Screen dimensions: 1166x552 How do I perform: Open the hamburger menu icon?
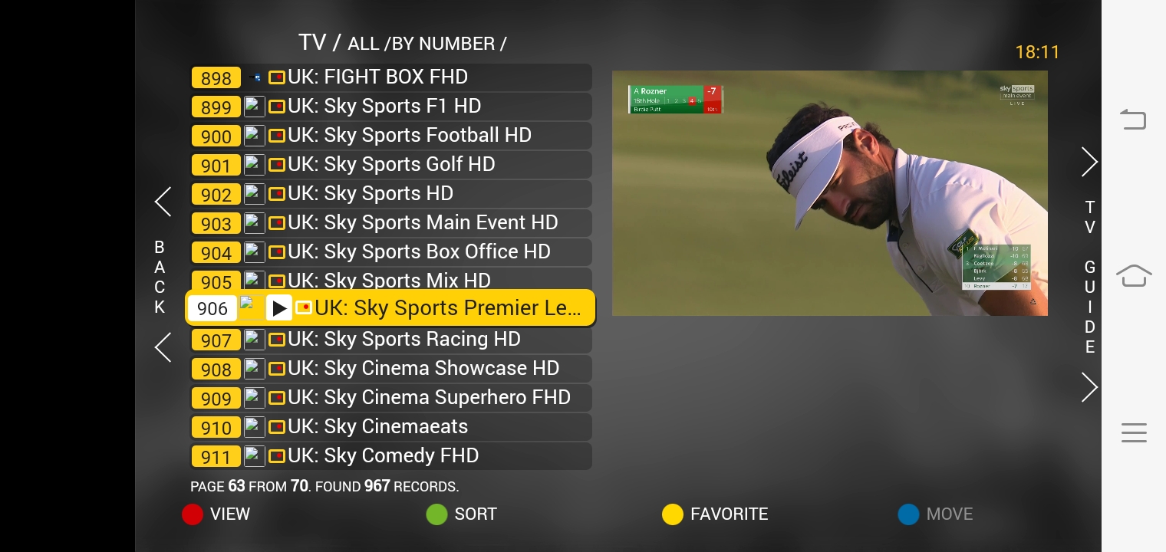[x=1134, y=432]
